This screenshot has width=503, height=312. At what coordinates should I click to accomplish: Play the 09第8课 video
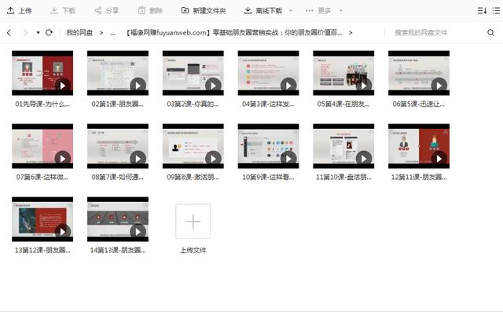tap(213, 159)
